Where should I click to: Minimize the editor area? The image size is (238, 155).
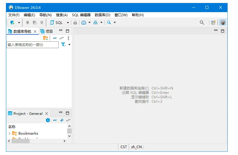[x=216, y=30]
